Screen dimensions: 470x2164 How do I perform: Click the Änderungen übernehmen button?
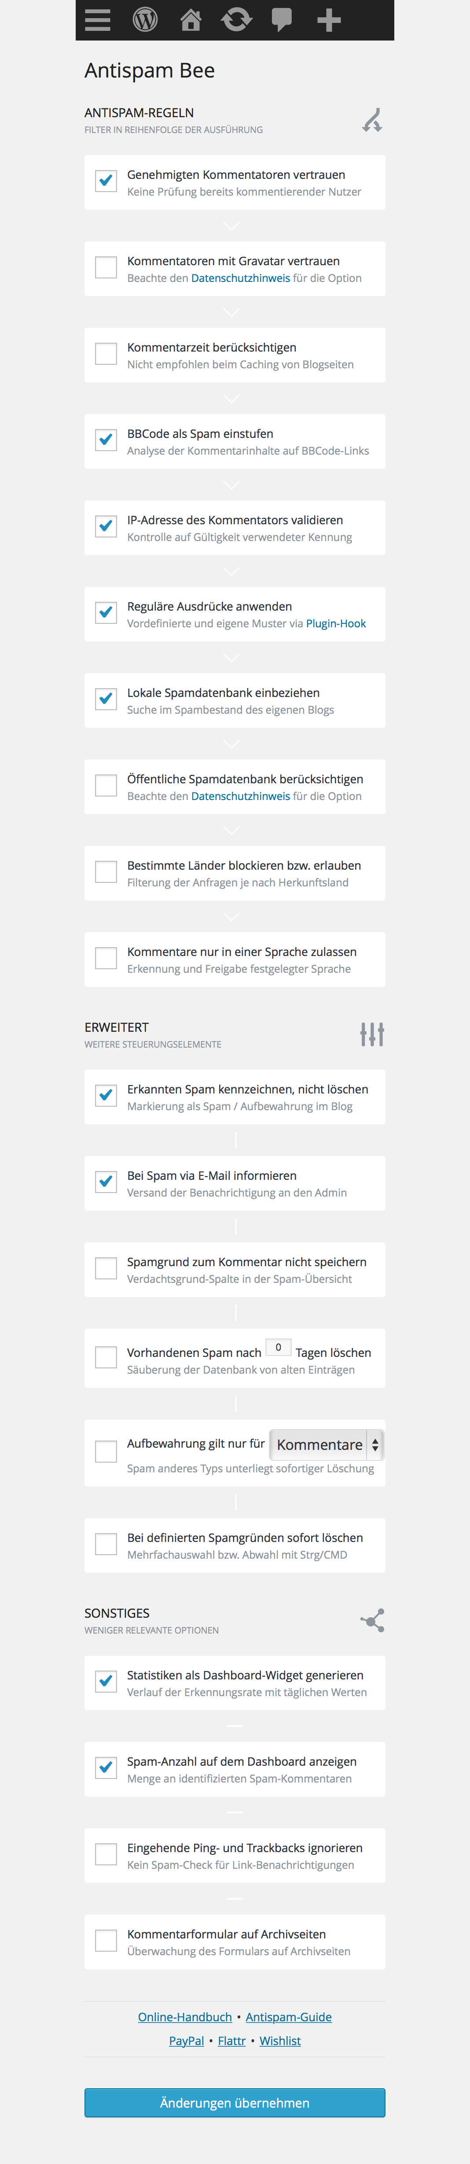point(235,2102)
